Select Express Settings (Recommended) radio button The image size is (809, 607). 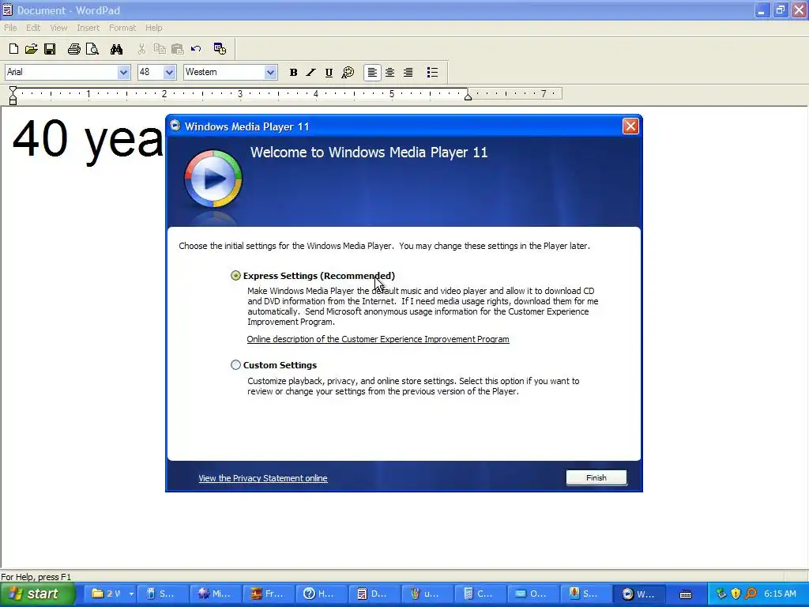pyautogui.click(x=235, y=276)
